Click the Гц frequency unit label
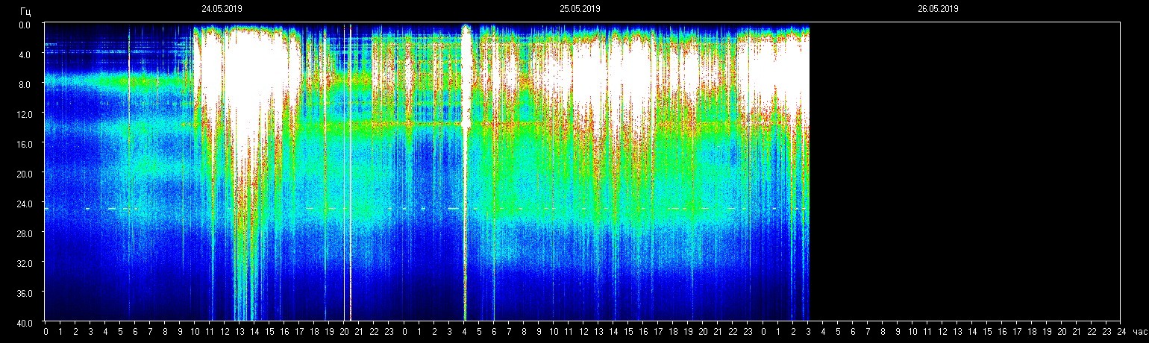 (x=25, y=13)
